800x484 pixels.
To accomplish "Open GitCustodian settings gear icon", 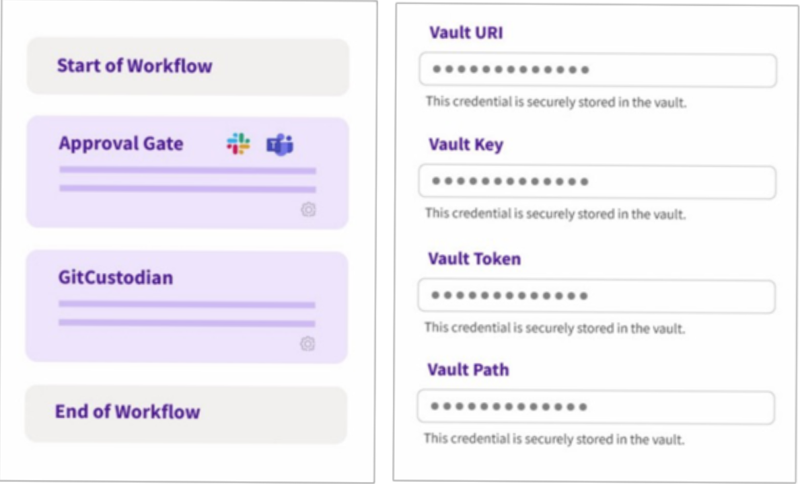I will click(307, 344).
